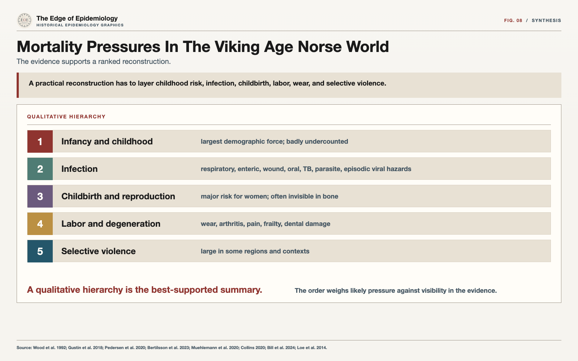Click the SYNTHESIS label at top right
Viewport: 578px width, 361px height.
tap(546, 21)
